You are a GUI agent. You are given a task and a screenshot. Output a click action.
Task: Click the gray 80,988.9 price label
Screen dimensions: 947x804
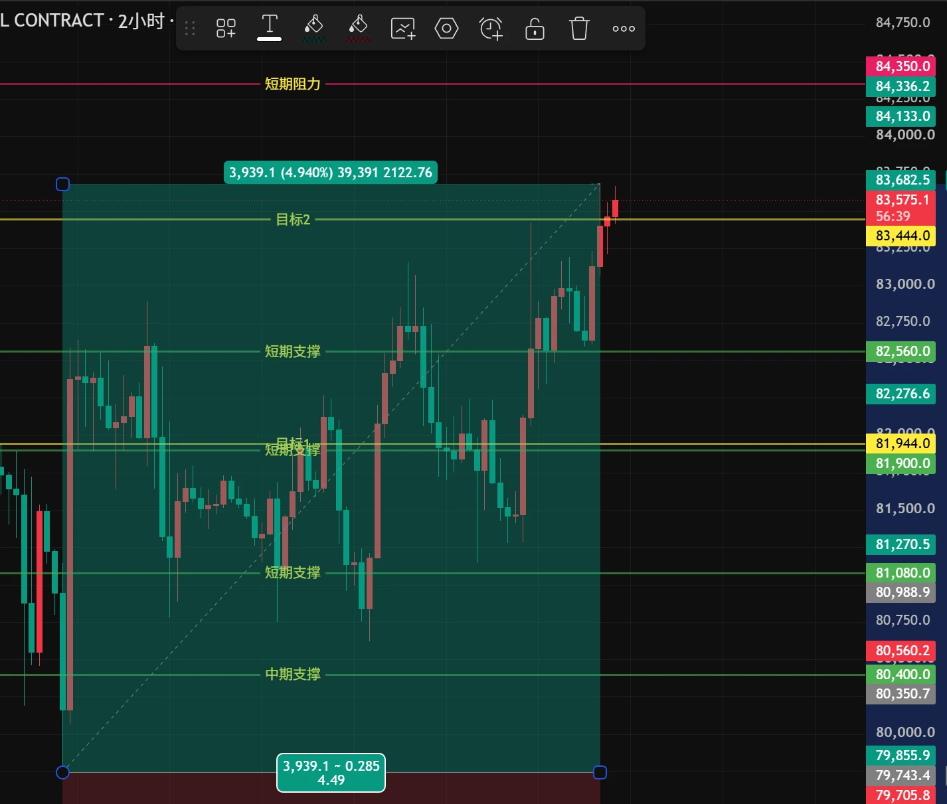(x=901, y=592)
